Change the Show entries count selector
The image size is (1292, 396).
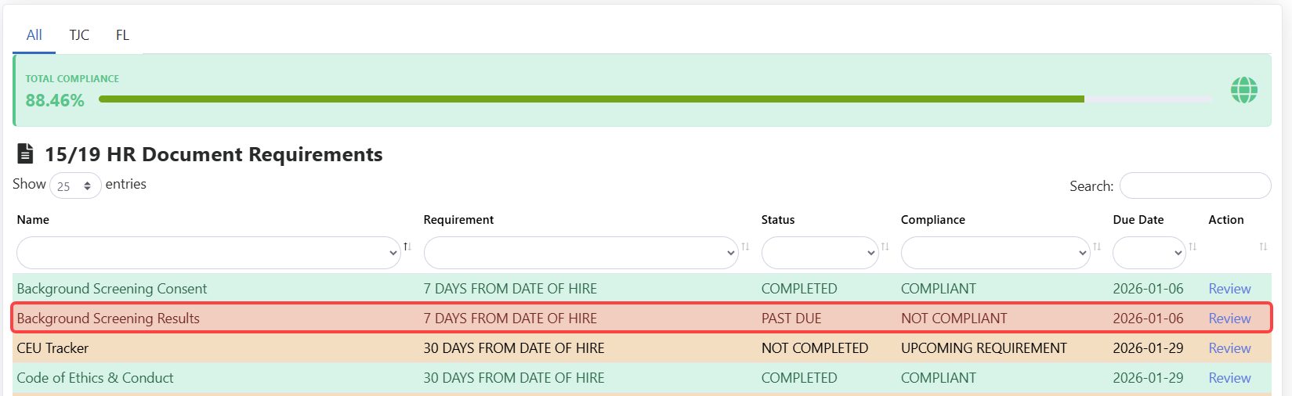click(x=75, y=185)
